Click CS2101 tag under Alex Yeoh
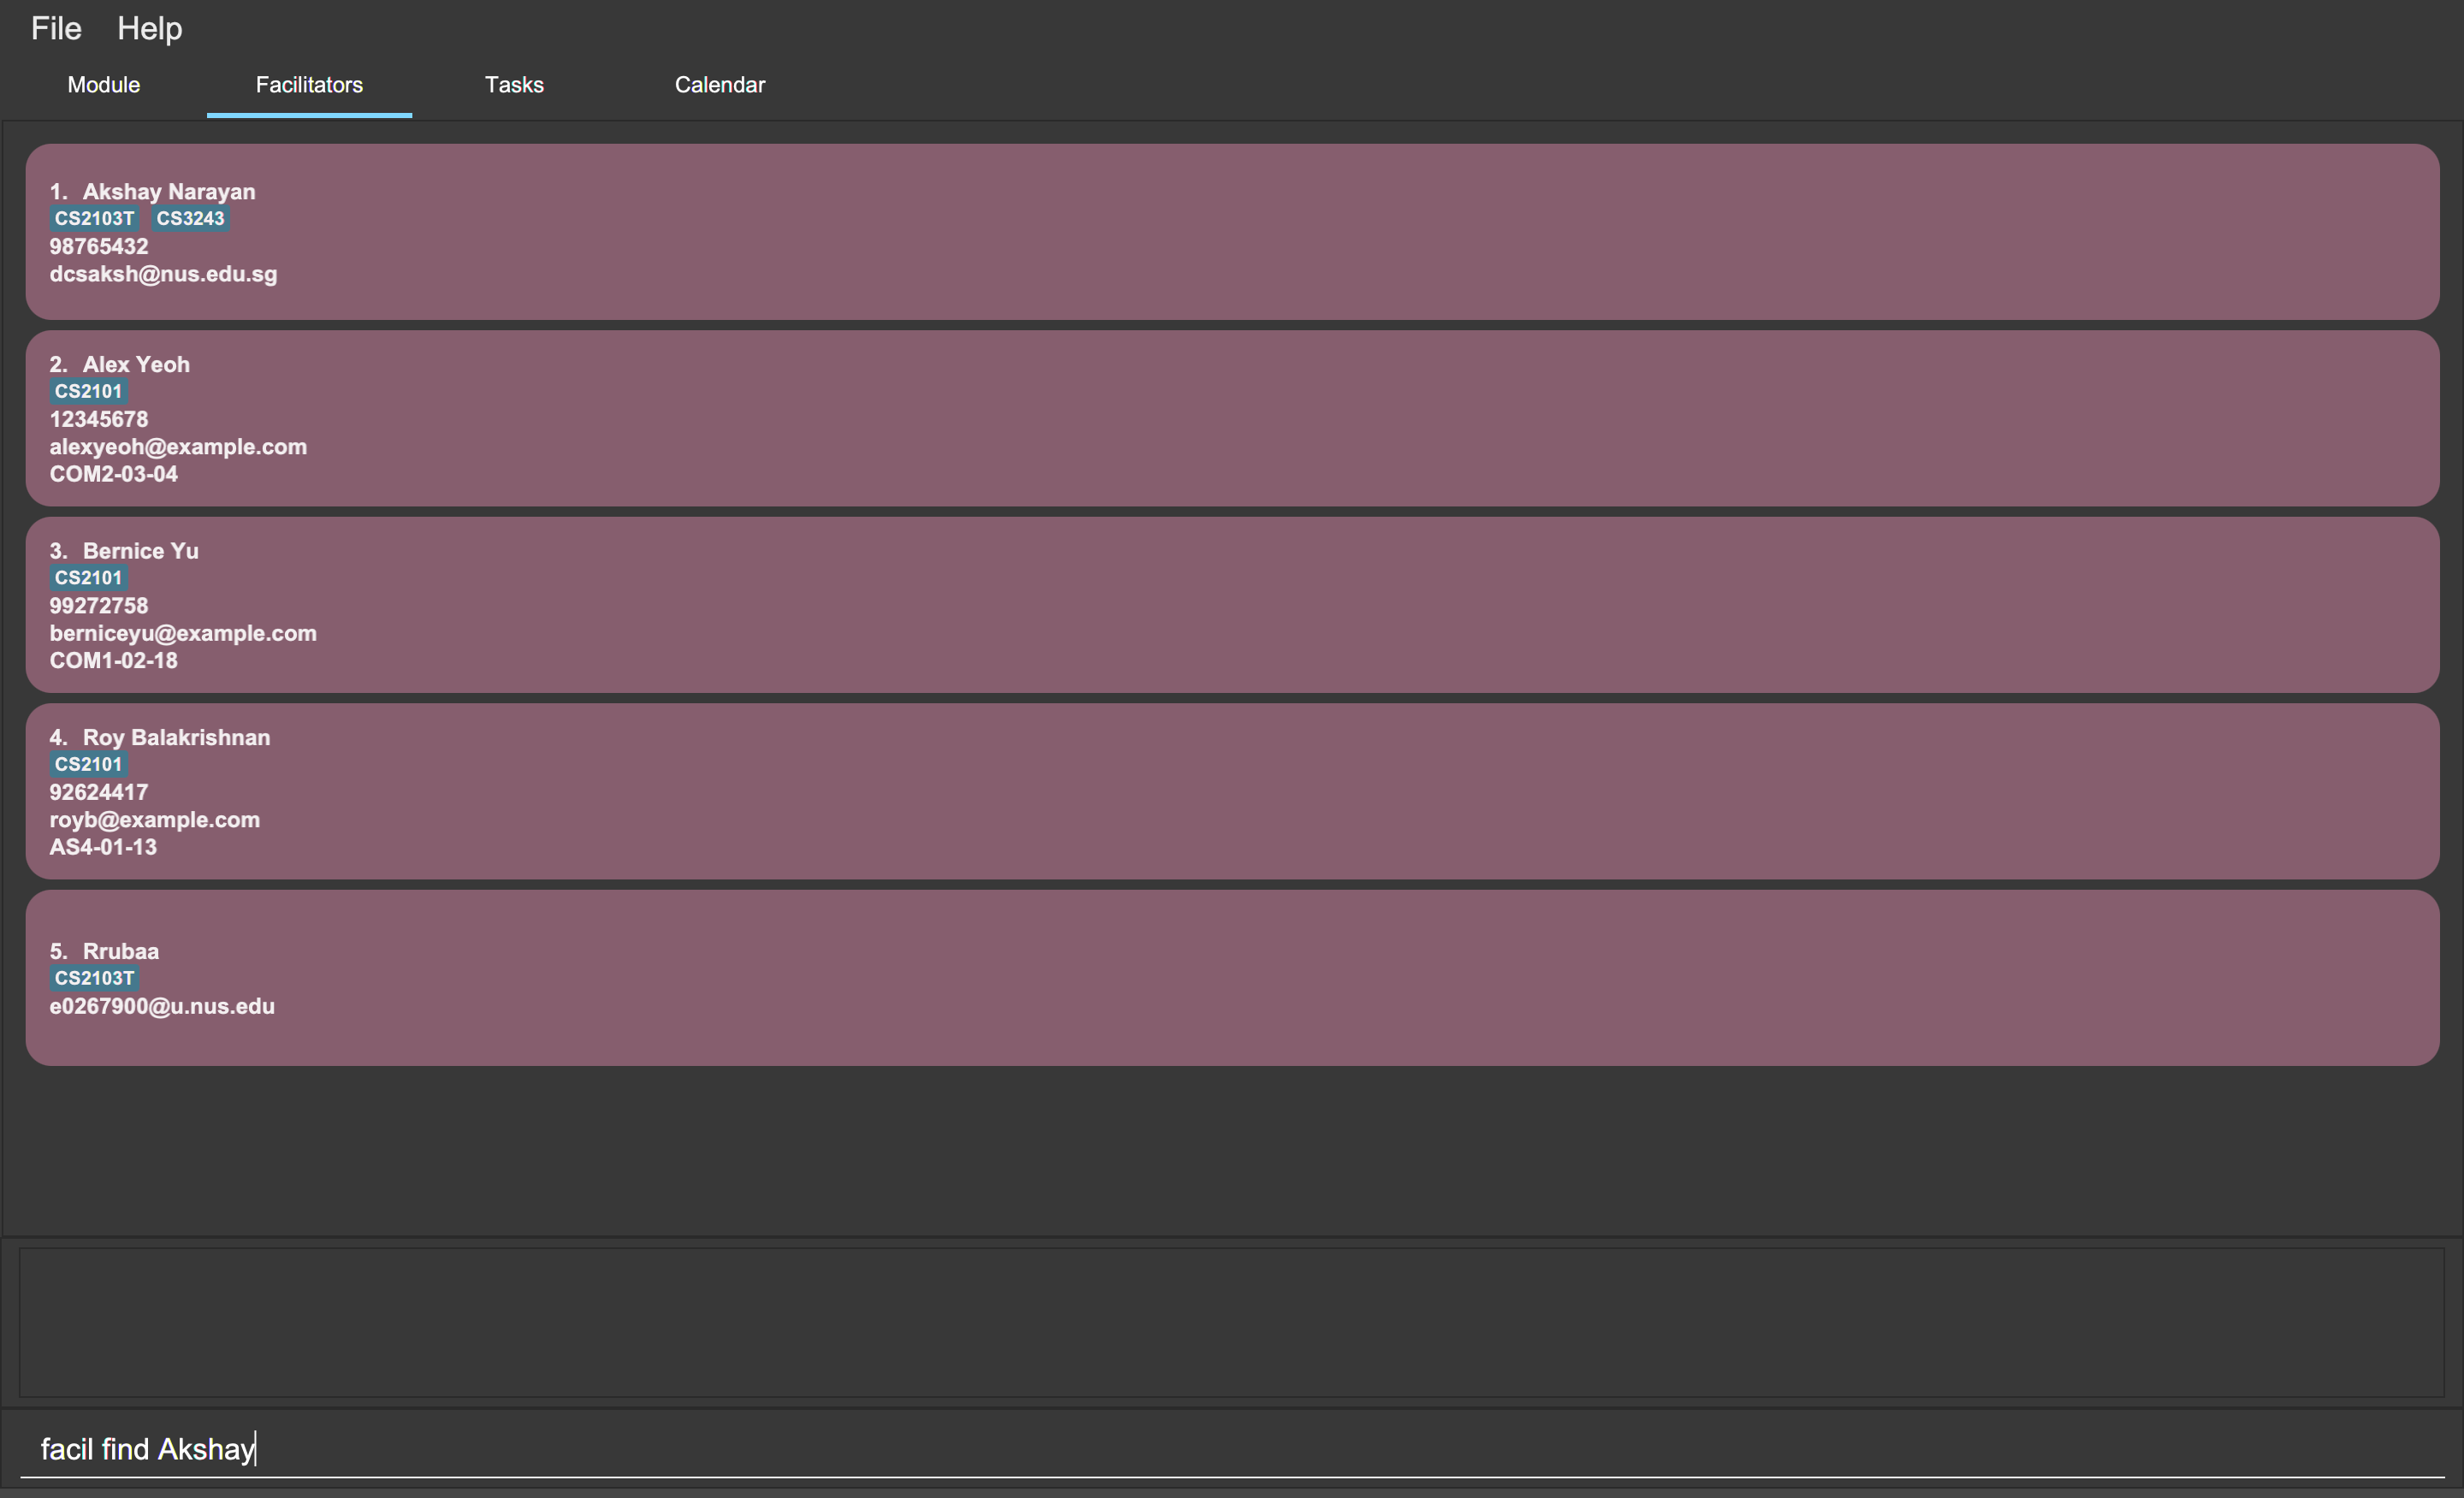2464x1498 pixels. coord(88,391)
